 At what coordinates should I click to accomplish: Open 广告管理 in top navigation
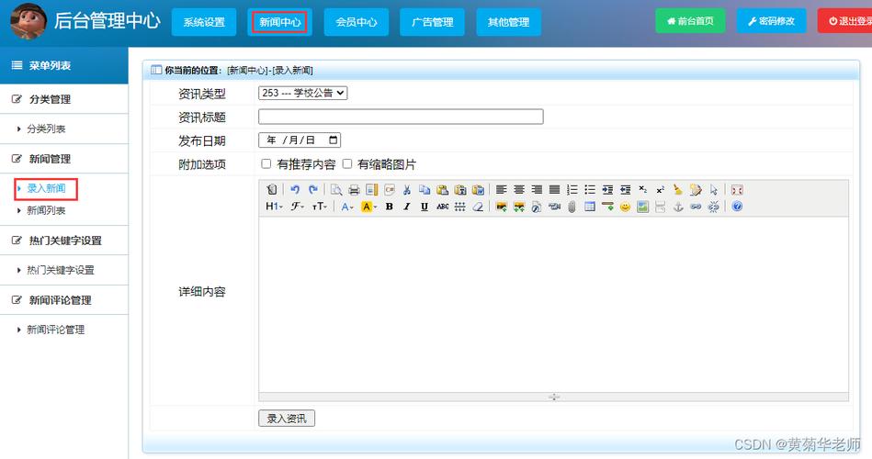tap(432, 22)
